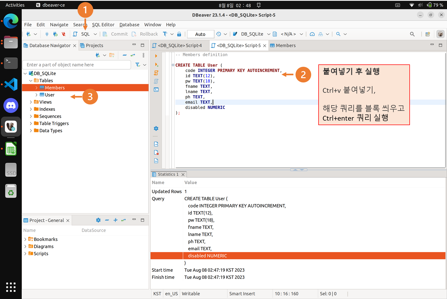Close Script-5 editor tab

[265, 46]
